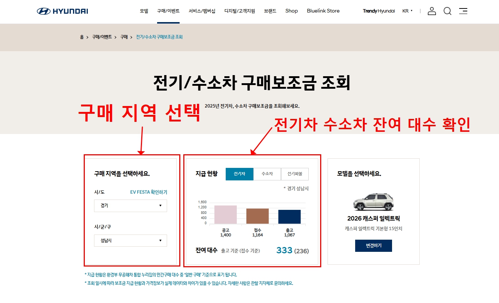Open the Bluelink Store menu item
Viewport: 499px width, 303px height.
(323, 11)
